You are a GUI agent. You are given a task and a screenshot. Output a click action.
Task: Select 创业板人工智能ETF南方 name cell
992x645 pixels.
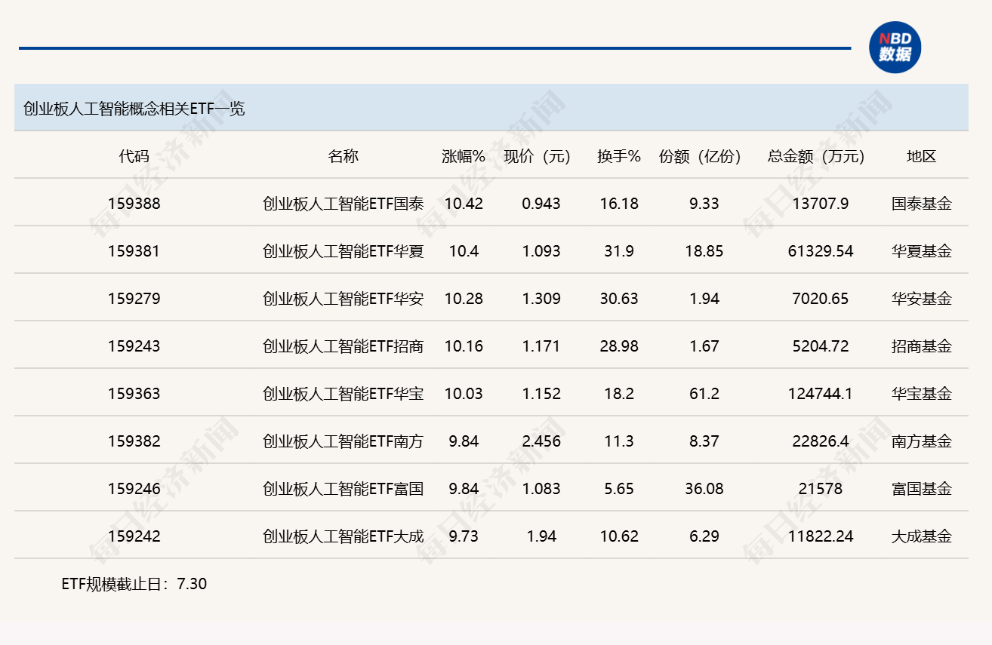[x=343, y=441]
